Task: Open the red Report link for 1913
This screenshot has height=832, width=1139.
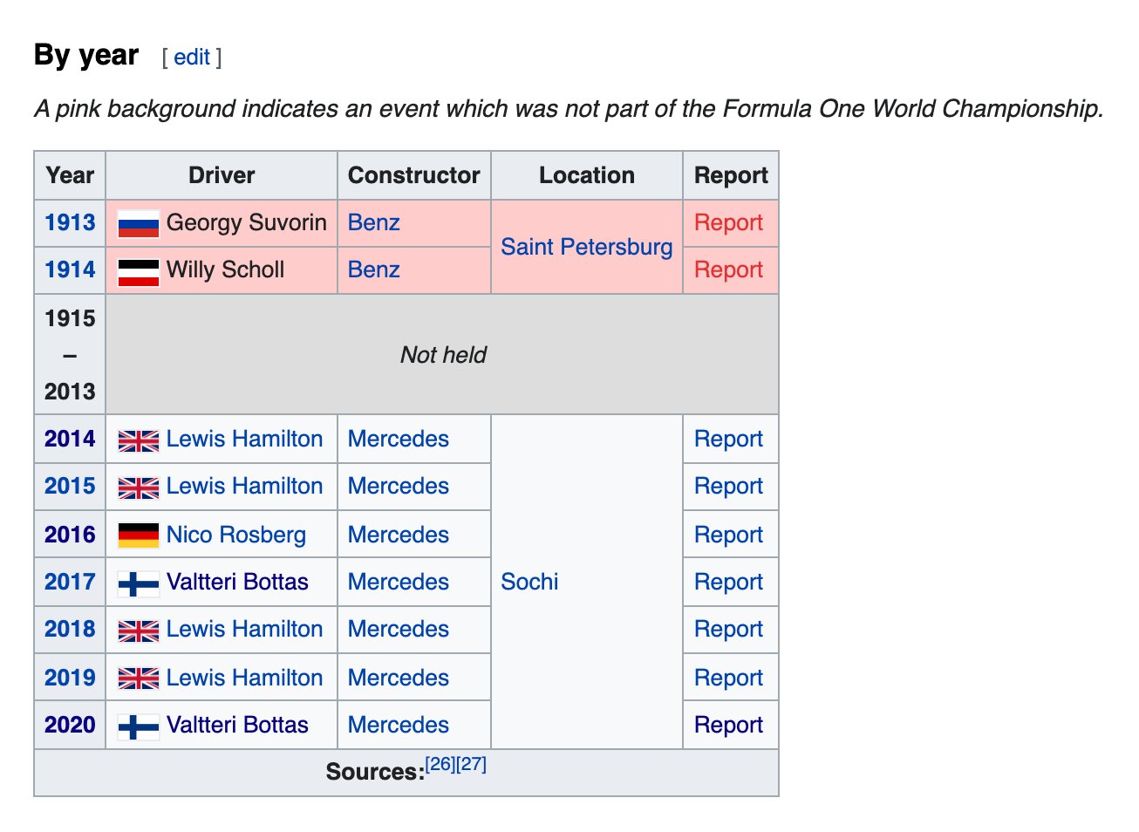Action: click(x=728, y=222)
